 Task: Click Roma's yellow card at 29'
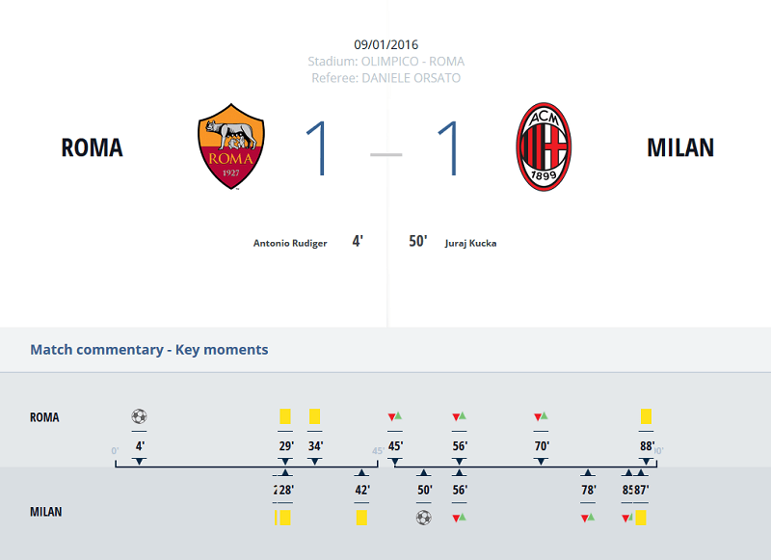[x=285, y=416]
